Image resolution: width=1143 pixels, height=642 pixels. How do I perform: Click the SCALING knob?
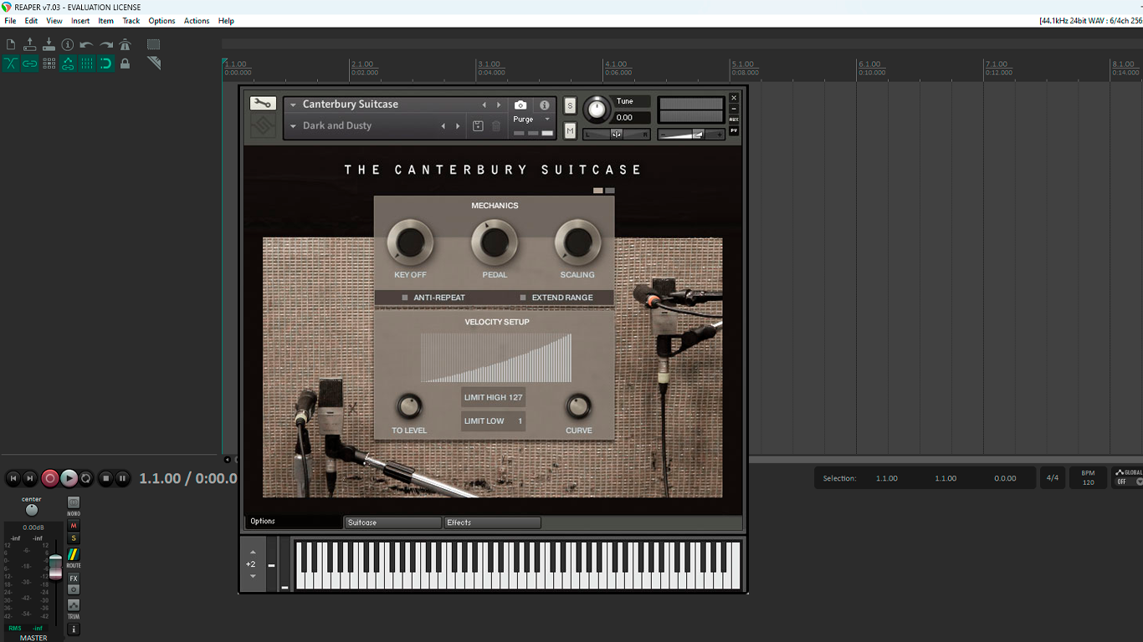(577, 242)
